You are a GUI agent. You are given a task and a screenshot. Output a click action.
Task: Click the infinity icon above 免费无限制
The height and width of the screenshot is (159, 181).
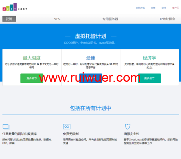[67, 127]
